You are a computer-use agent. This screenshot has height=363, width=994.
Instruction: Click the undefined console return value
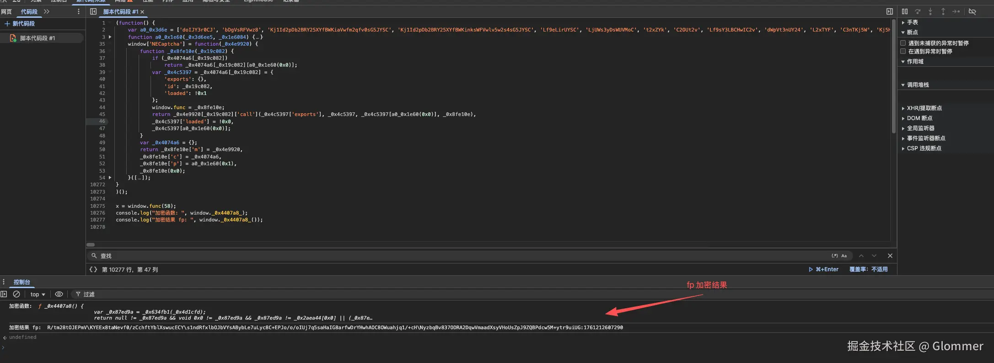tap(22, 337)
